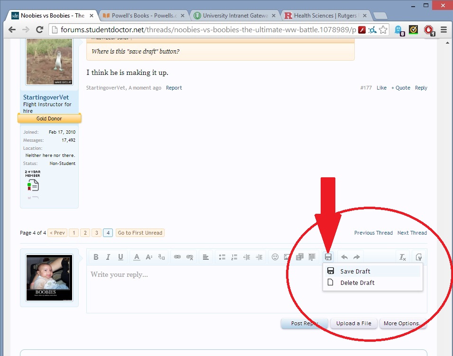The image size is (453, 356).
Task: Open the font size dropdown
Action: click(149, 257)
